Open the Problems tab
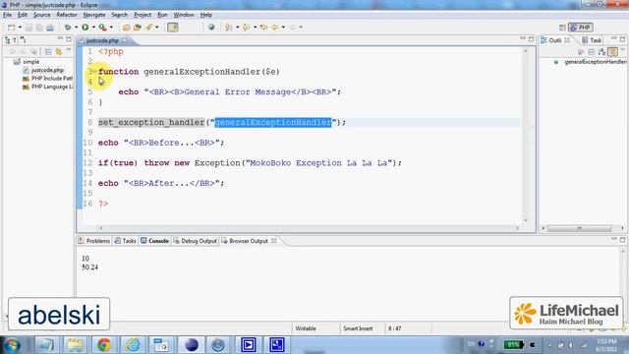This screenshot has height=354, width=629. coord(94,241)
